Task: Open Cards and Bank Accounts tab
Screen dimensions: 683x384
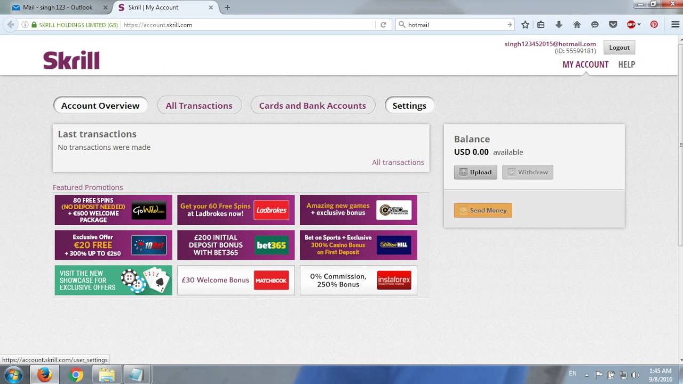Action: [x=313, y=106]
